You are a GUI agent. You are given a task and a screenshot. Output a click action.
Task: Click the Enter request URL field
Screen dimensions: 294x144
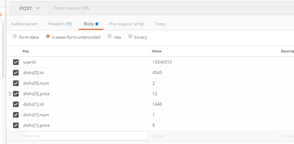(172, 8)
